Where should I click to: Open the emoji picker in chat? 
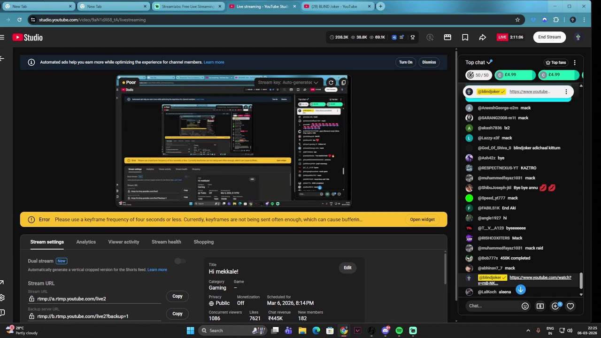click(x=525, y=306)
